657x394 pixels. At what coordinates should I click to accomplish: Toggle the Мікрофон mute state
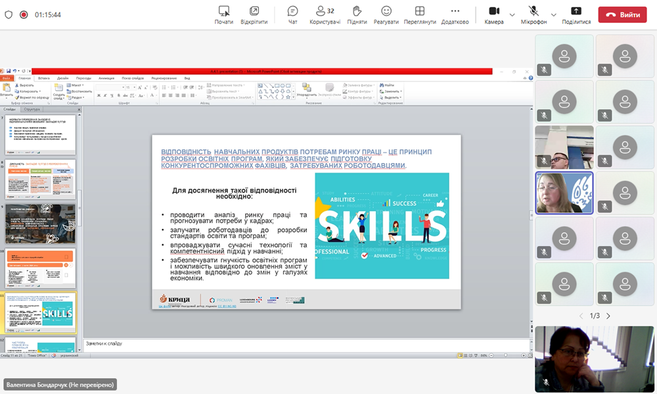pyautogui.click(x=533, y=14)
